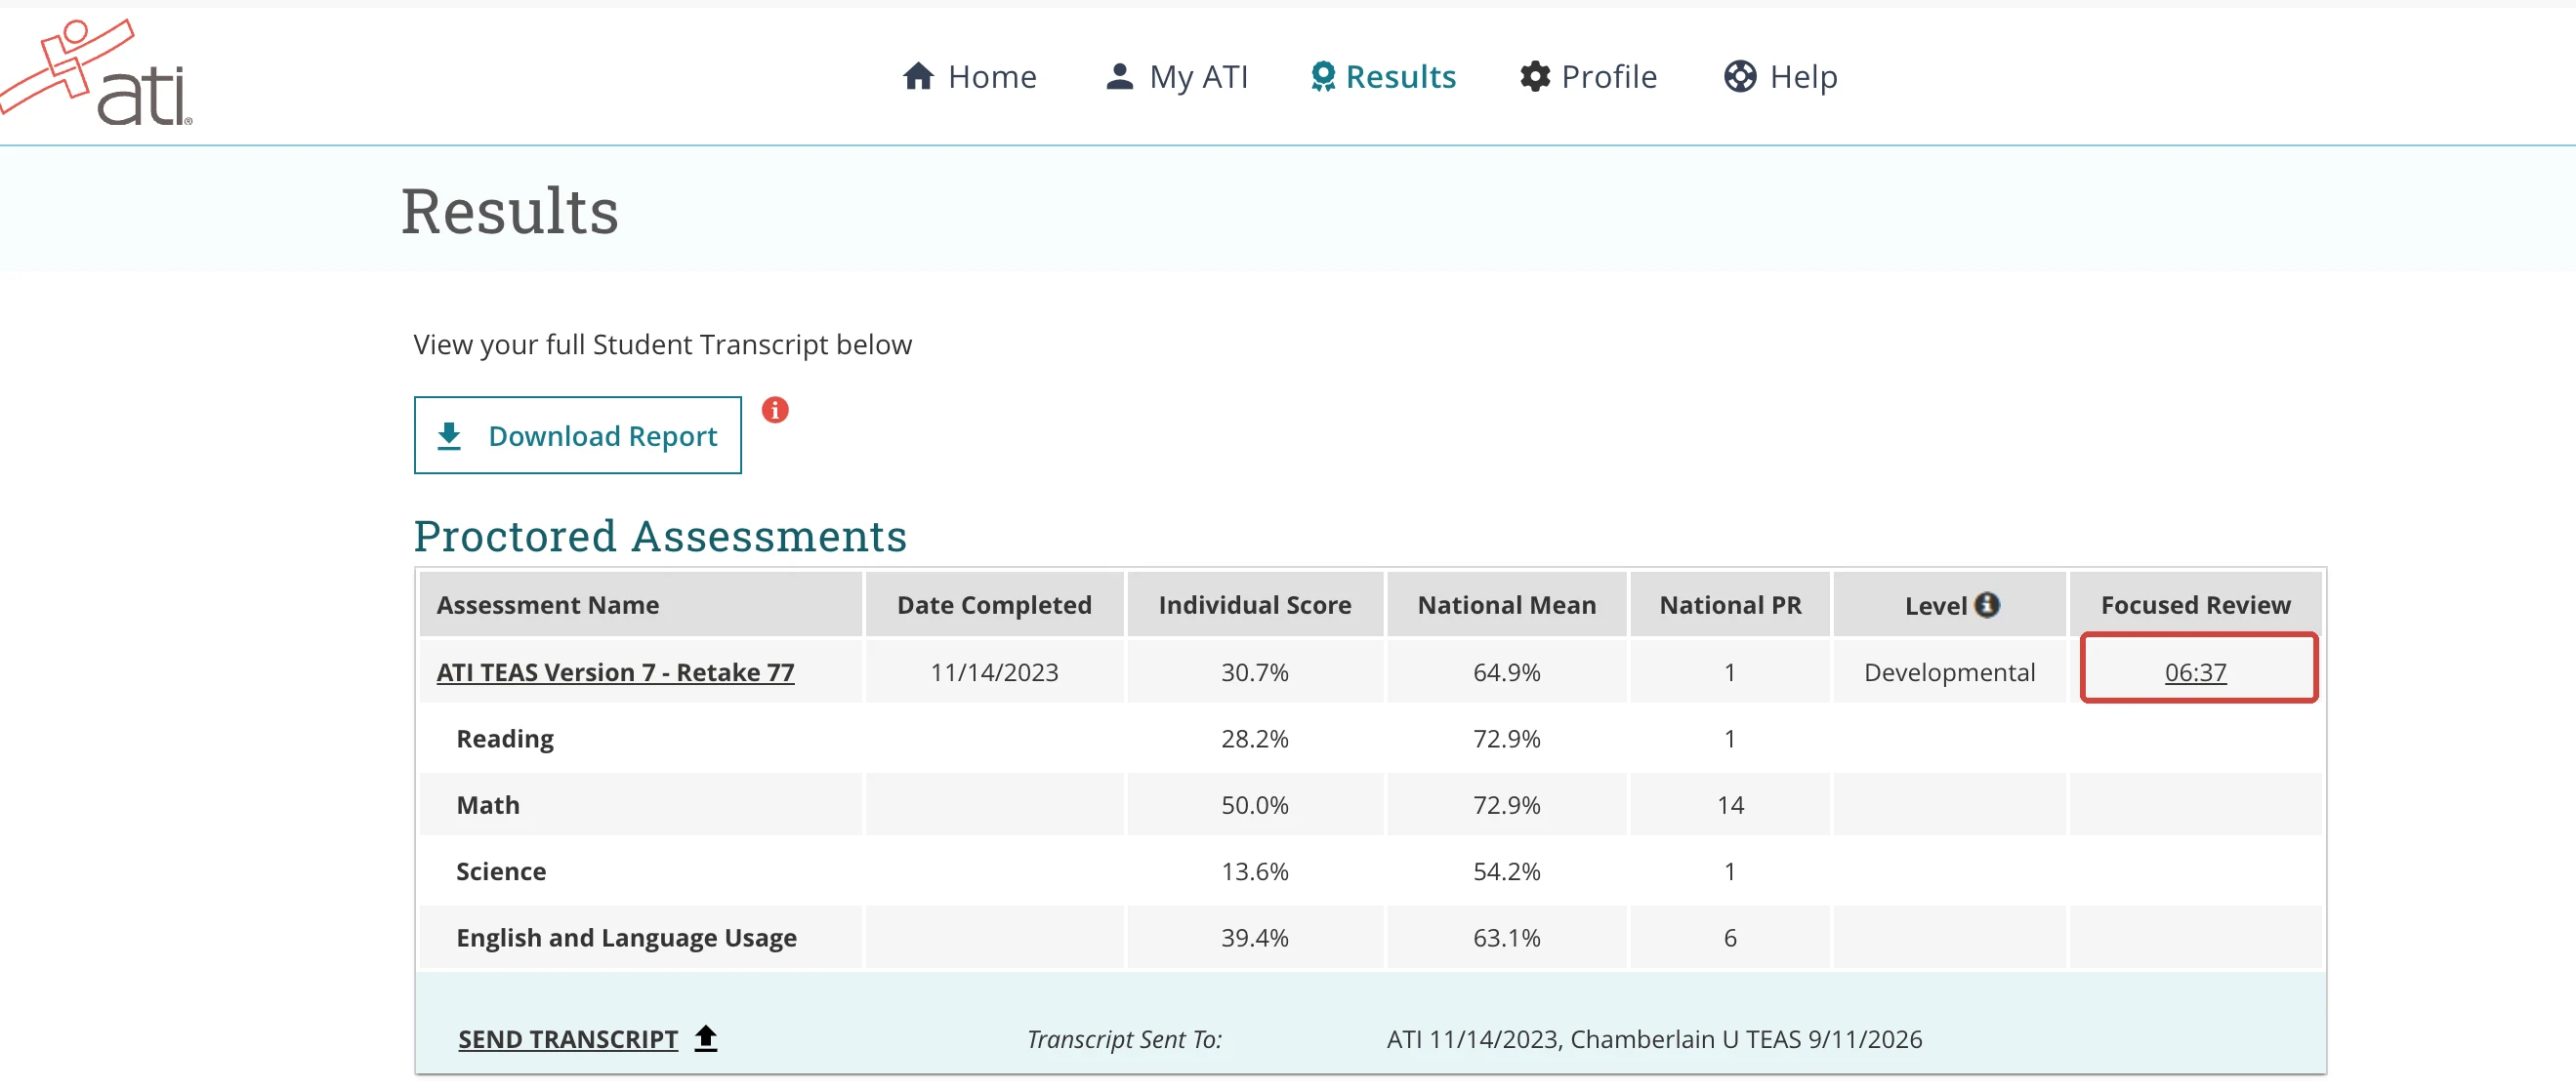The width and height of the screenshot is (2576, 1089).
Task: Click the 30.7% individual score cell
Action: tap(1254, 672)
